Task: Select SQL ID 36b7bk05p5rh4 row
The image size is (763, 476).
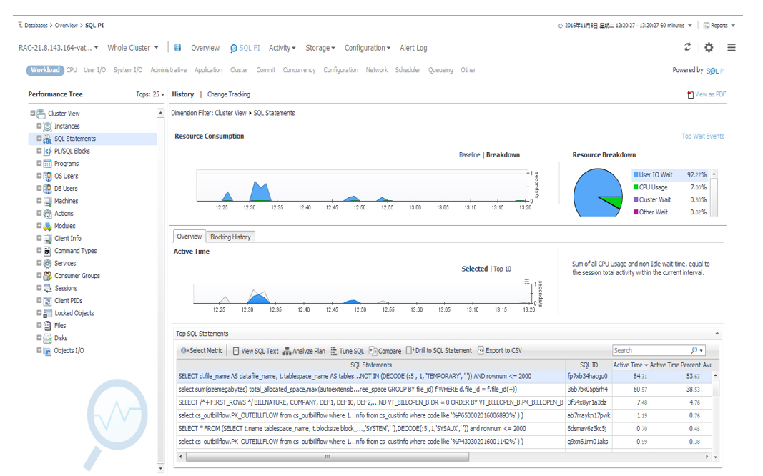Action: click(x=446, y=390)
